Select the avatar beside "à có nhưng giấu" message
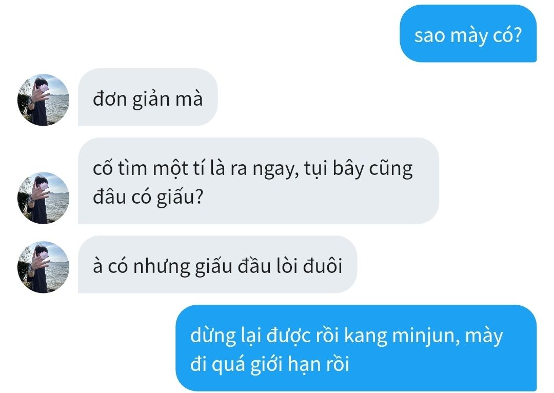This screenshot has width=554, height=393. [43, 267]
